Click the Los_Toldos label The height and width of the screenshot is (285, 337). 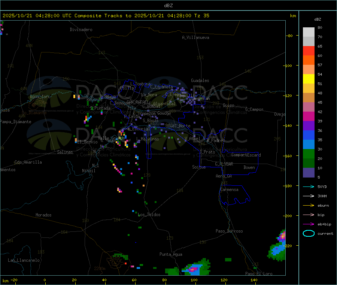pos(149,215)
